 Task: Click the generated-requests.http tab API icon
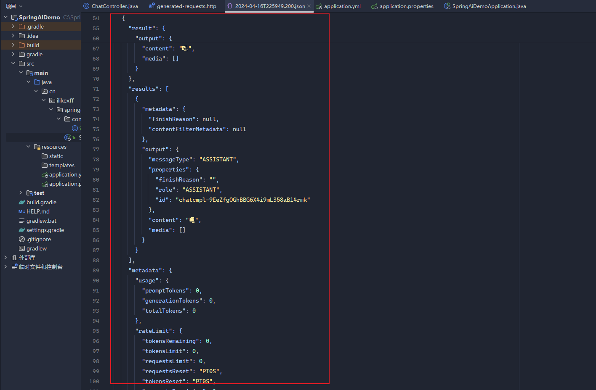[x=152, y=6]
